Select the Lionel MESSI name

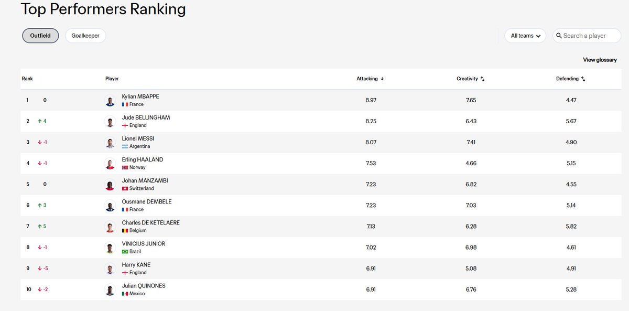(x=138, y=138)
